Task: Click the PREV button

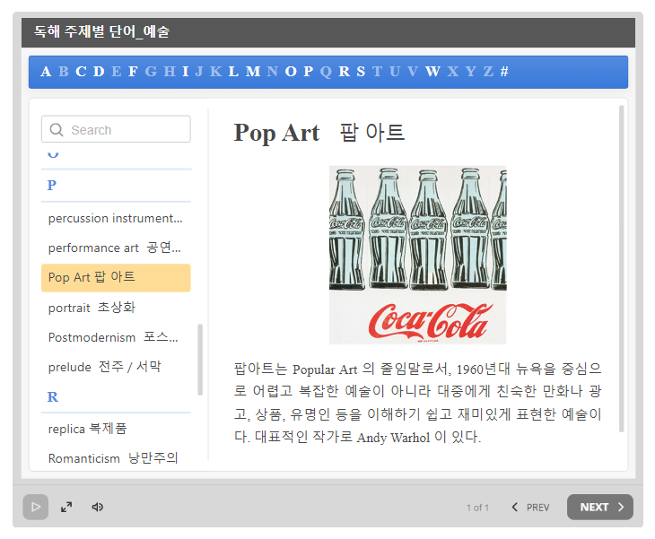Action: tap(530, 508)
